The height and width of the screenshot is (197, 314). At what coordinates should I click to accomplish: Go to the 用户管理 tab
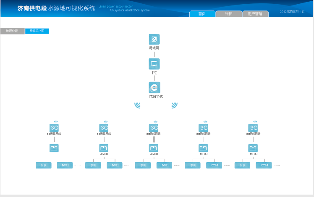tap(255, 14)
